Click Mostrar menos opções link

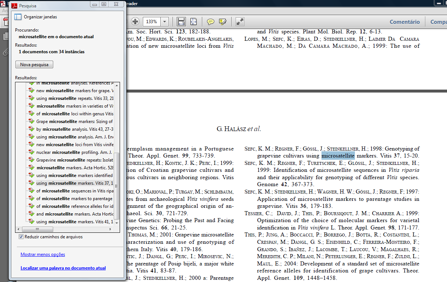coord(43,254)
